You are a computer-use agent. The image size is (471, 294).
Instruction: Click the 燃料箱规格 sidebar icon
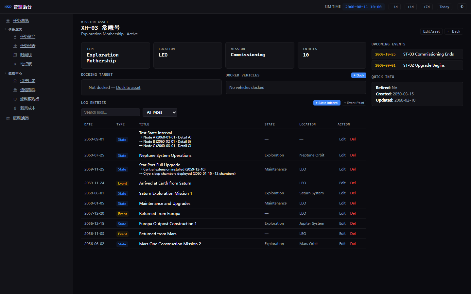point(15,99)
